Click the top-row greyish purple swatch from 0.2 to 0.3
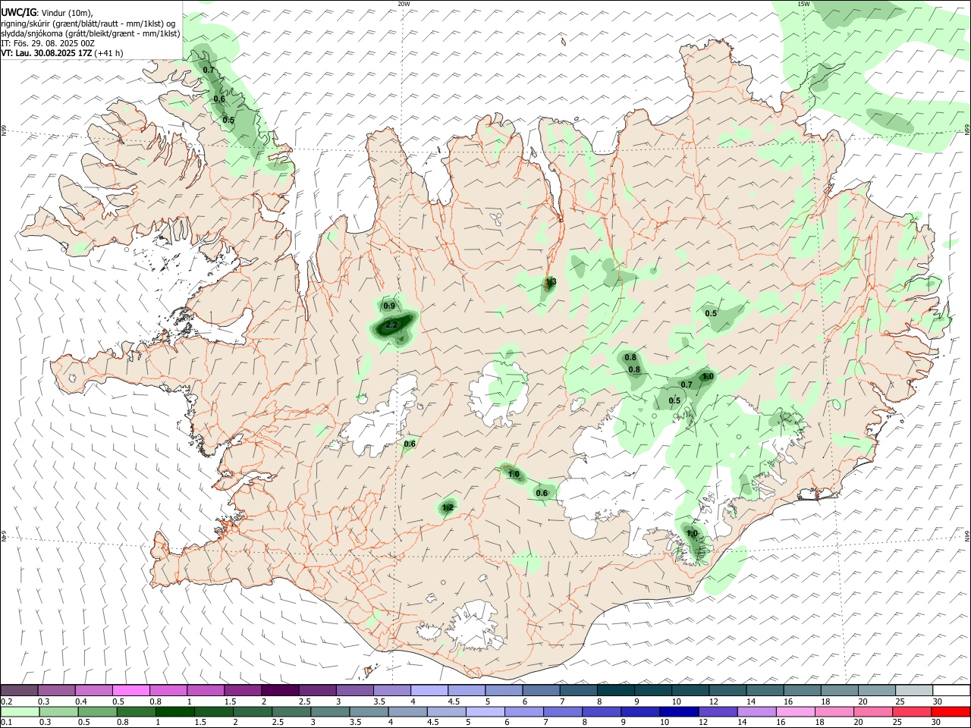The width and height of the screenshot is (971, 728). click(x=19, y=691)
